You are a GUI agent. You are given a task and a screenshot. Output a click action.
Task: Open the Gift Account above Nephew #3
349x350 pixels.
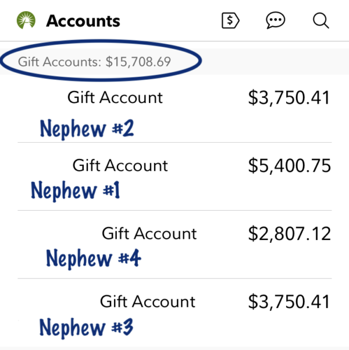click(148, 302)
